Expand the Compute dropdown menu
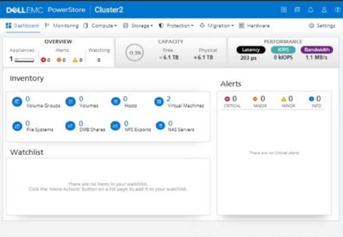This screenshot has height=237, width=343. coord(100,26)
